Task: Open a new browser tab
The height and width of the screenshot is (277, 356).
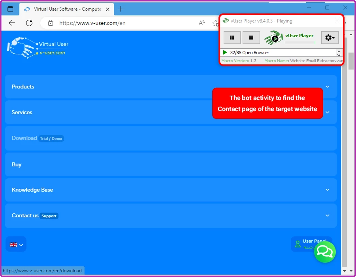Action: click(x=121, y=9)
